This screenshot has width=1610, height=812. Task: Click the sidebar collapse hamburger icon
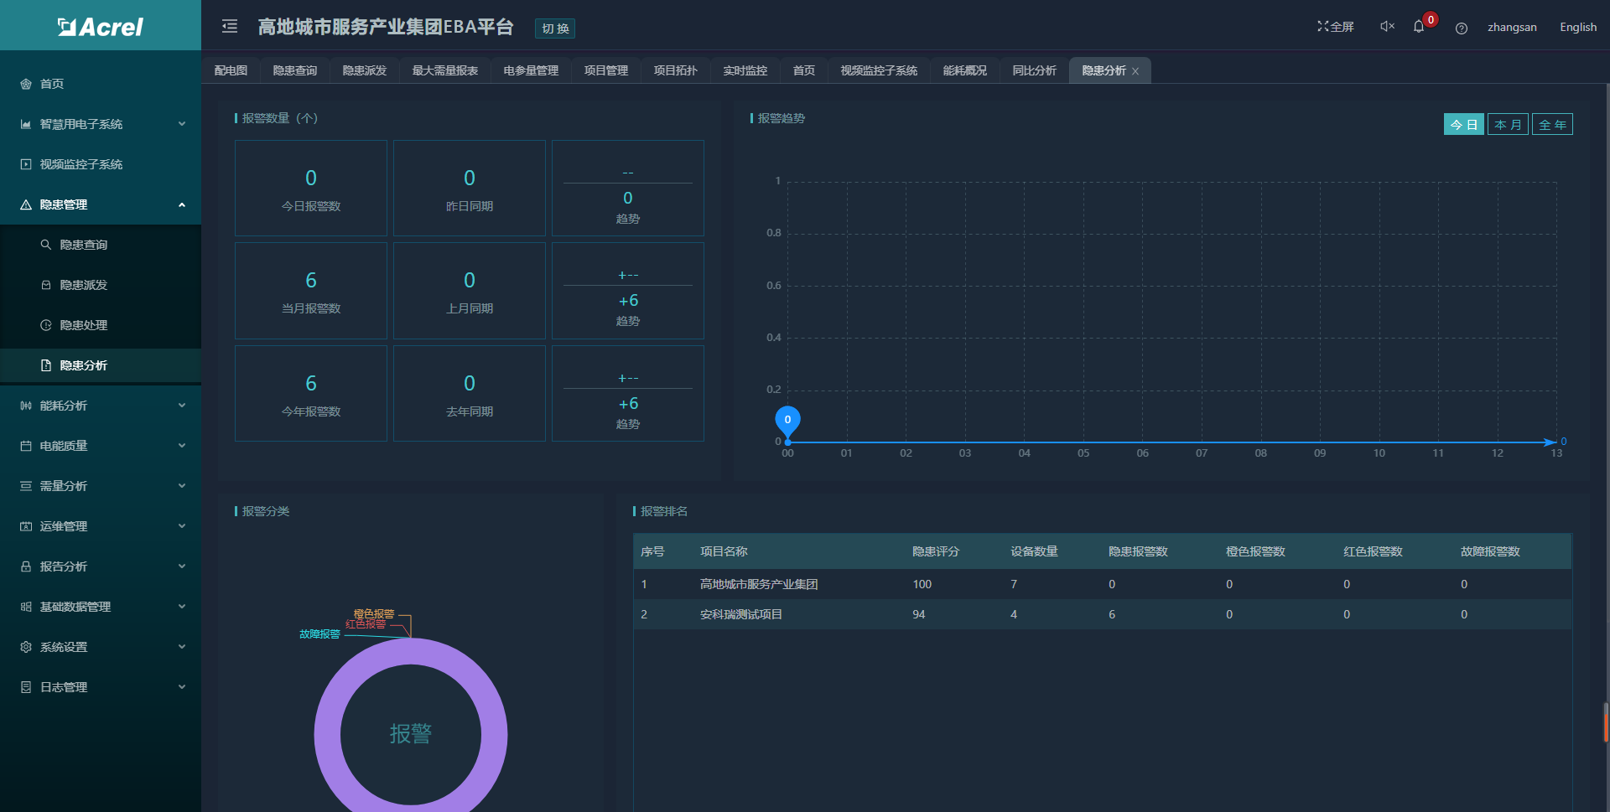tap(230, 27)
